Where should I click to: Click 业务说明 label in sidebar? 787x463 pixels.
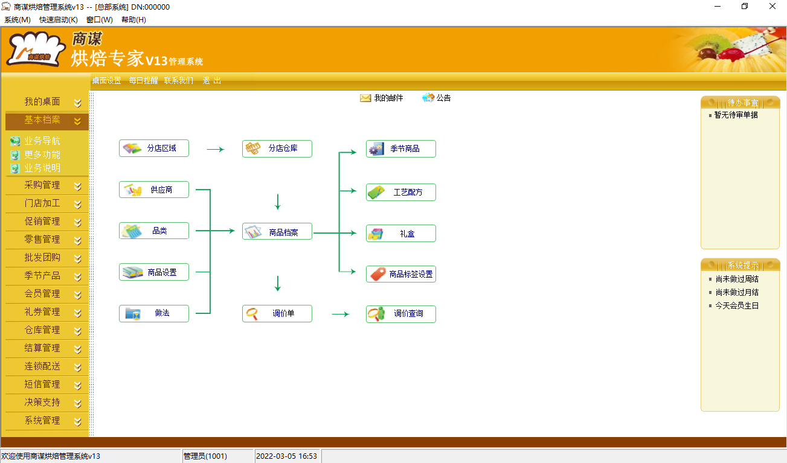coord(42,168)
